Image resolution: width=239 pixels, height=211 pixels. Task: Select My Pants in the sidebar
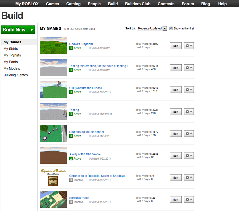(x=11, y=62)
